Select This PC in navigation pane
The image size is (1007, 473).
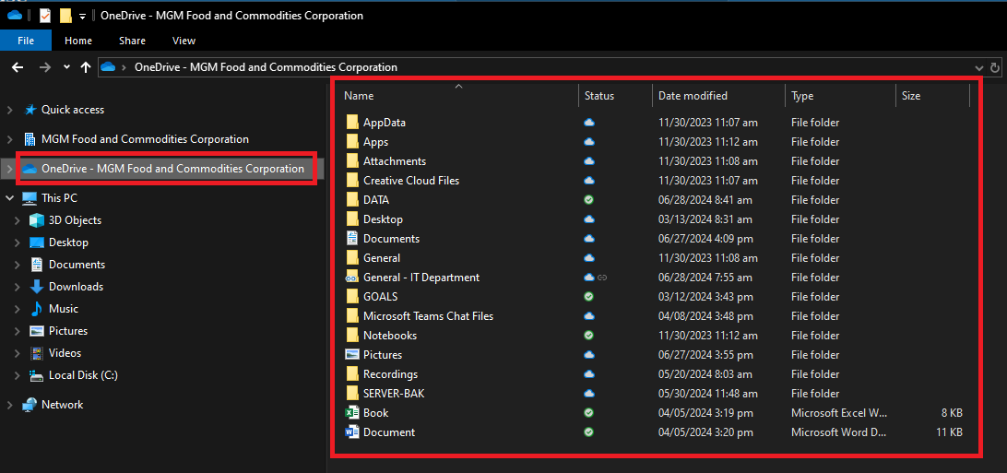(x=59, y=198)
